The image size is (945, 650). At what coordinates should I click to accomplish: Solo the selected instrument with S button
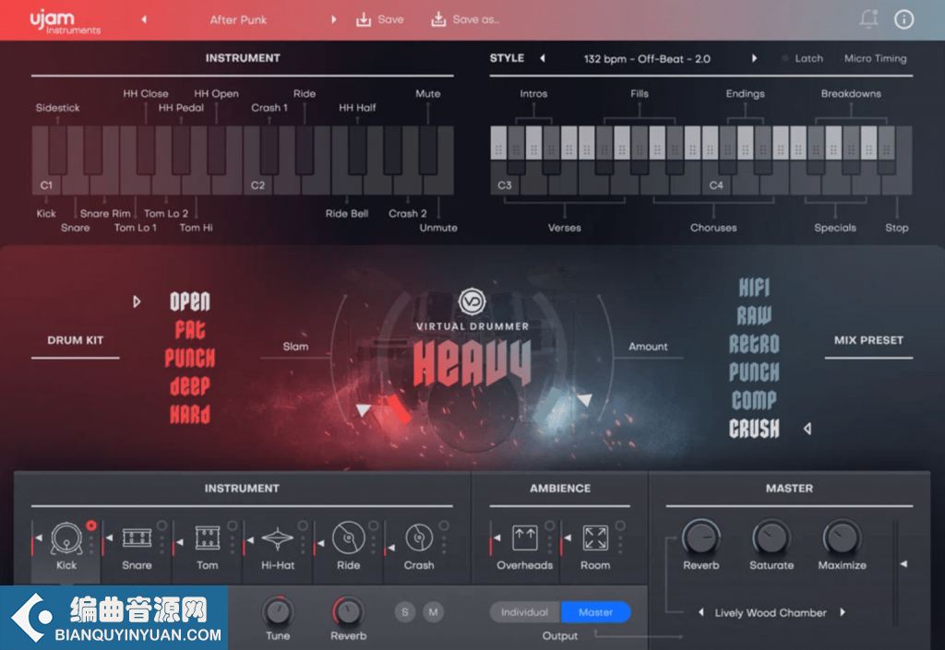click(x=405, y=612)
